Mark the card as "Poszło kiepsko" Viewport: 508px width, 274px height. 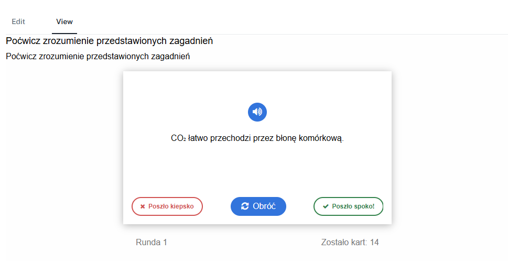click(167, 206)
